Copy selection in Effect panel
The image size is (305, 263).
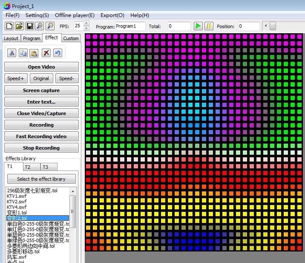point(23,53)
